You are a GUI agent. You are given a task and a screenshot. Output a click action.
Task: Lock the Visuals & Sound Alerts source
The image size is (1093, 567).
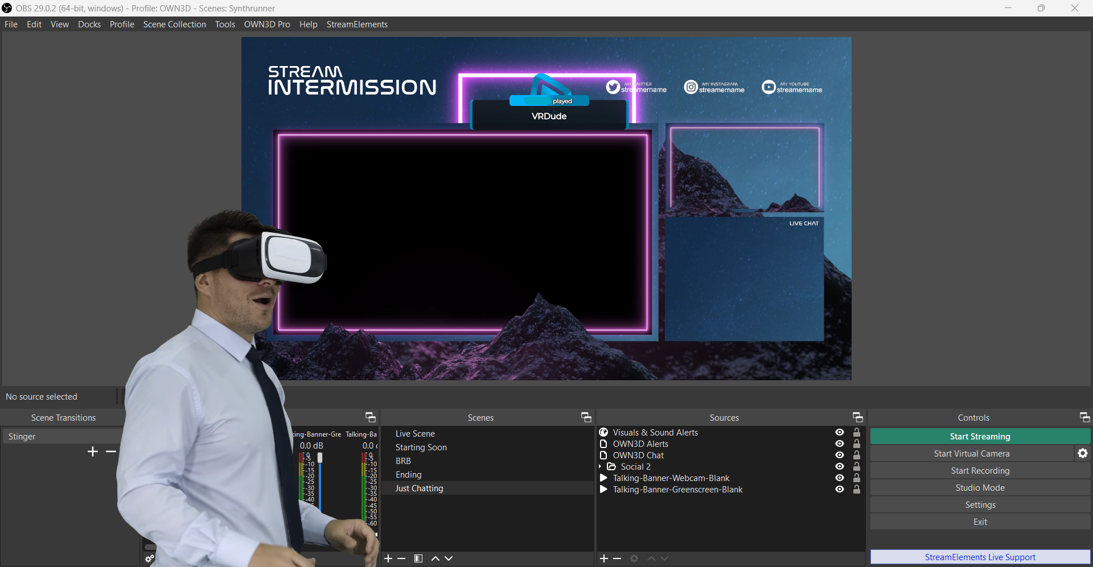857,433
